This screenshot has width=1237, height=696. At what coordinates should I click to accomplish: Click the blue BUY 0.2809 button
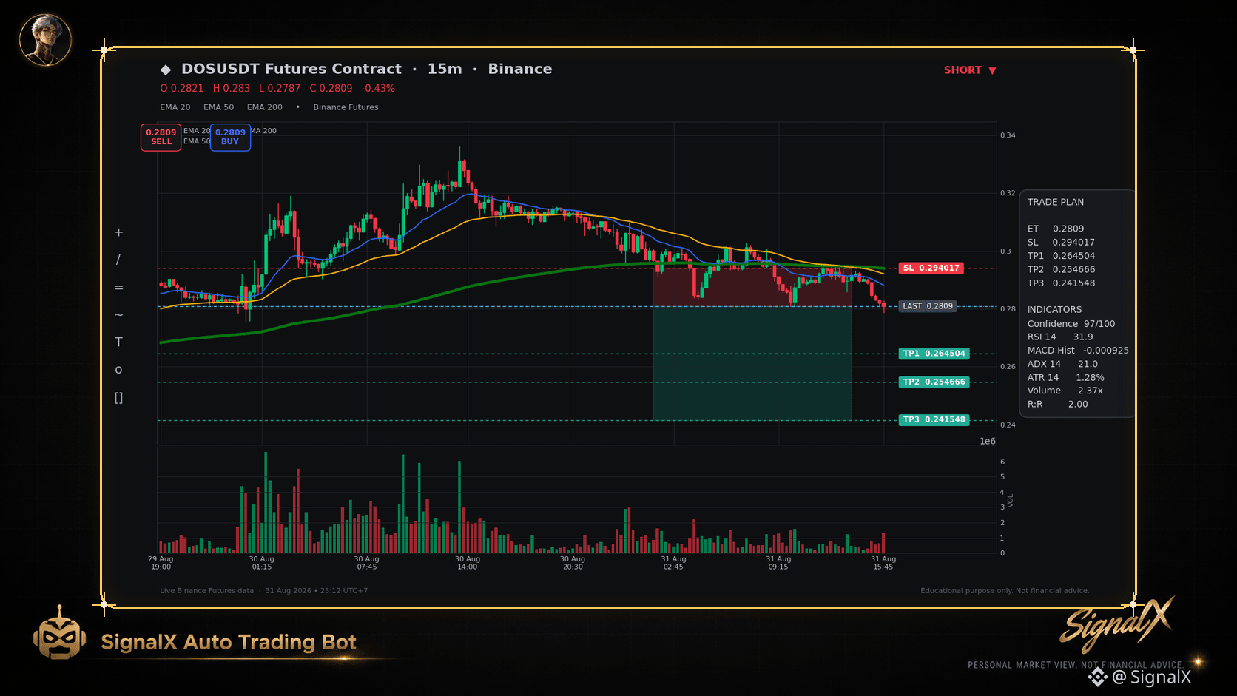(x=230, y=138)
